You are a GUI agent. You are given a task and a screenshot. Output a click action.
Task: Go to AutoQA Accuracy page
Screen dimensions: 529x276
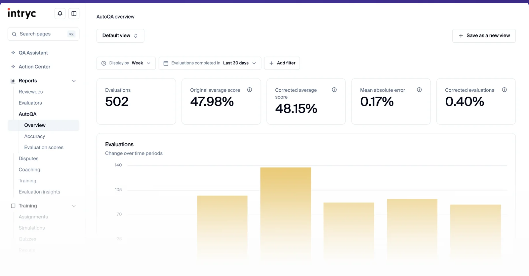[35, 136]
